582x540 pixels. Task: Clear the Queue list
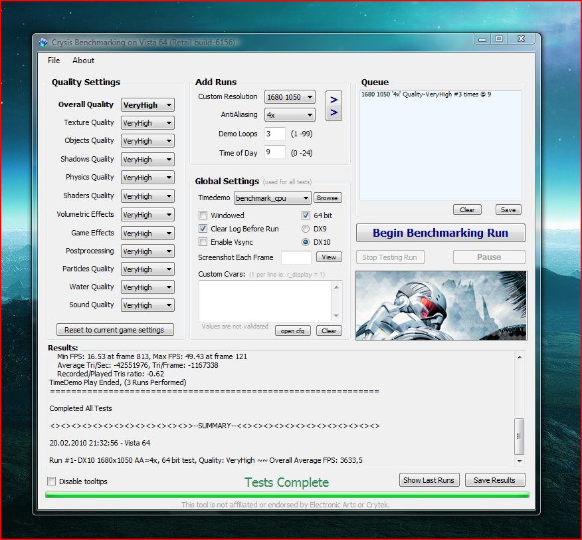point(467,209)
